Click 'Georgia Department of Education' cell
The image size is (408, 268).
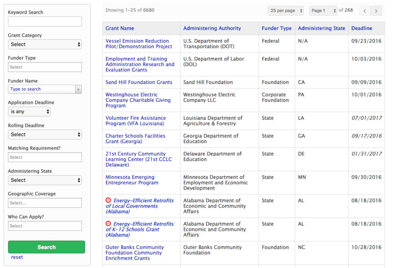pyautogui.click(x=211, y=139)
